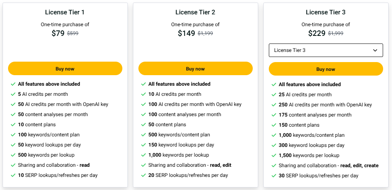The image size is (392, 190).
Task: Click the License Tier 1 heading
Action: (x=65, y=12)
